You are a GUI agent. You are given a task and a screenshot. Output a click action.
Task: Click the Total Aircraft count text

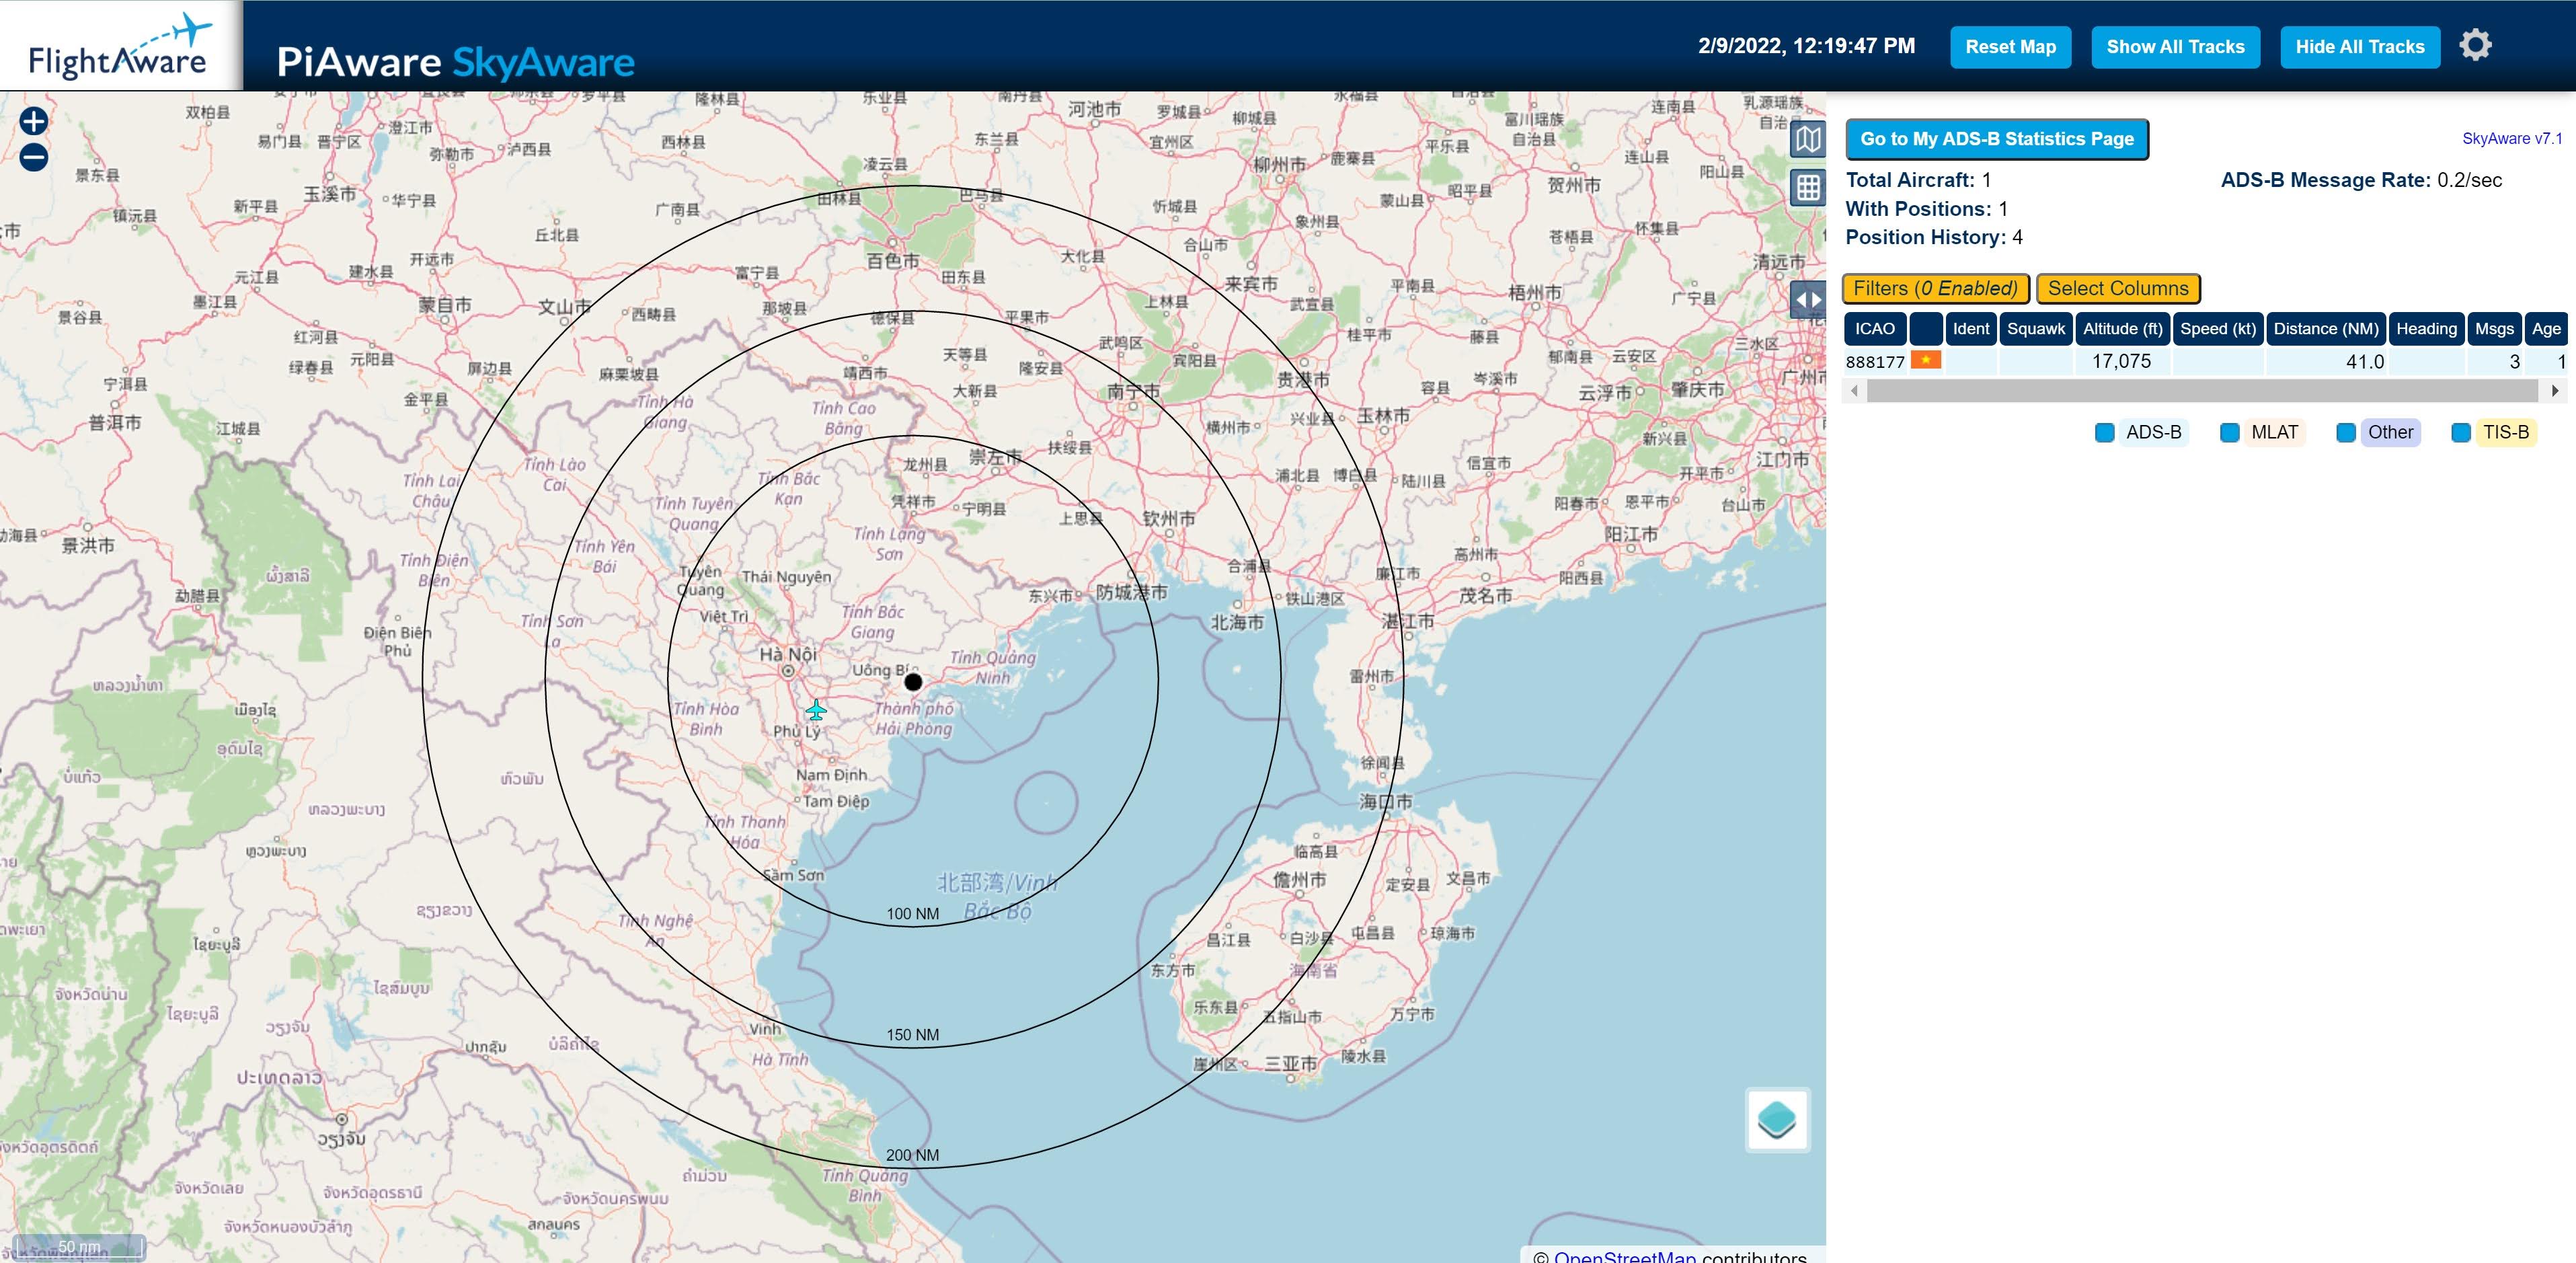point(1918,180)
